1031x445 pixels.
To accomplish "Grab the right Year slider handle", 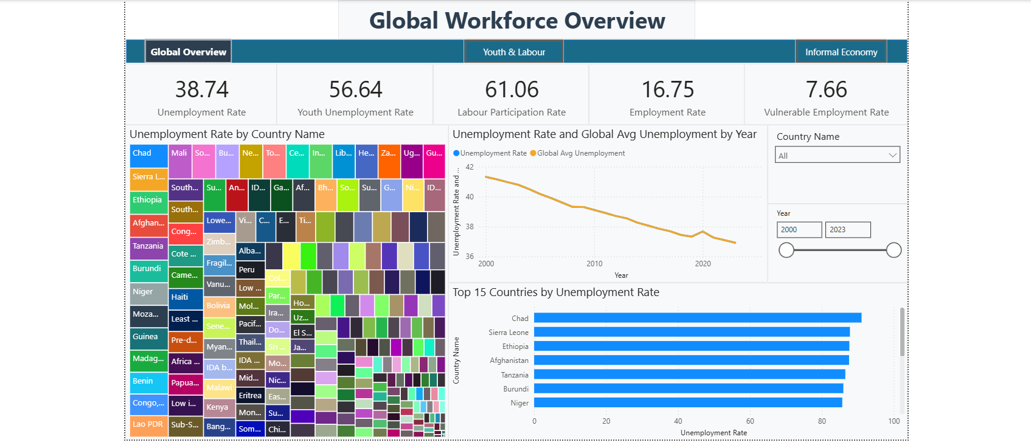I will 894,250.
